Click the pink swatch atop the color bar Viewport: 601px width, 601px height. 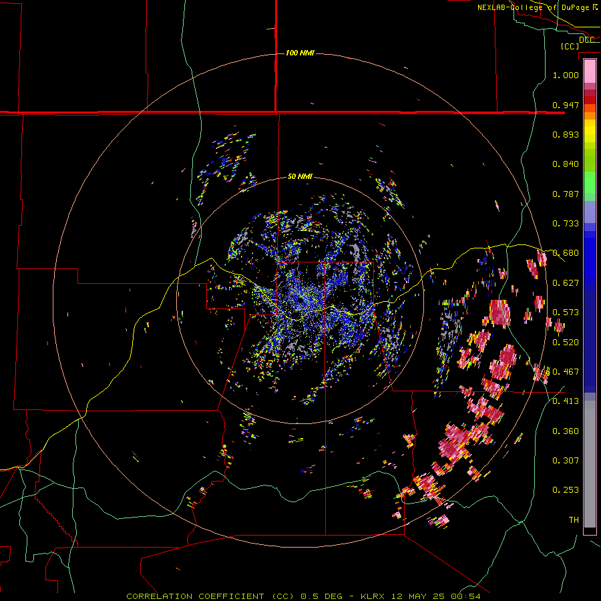(x=590, y=71)
